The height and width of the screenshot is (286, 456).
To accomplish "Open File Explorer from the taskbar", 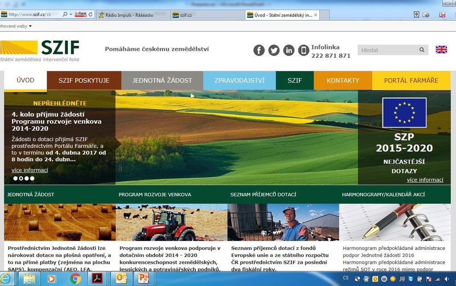I will [29, 279].
